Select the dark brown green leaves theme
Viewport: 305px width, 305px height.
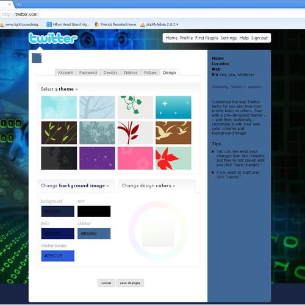[59, 133]
